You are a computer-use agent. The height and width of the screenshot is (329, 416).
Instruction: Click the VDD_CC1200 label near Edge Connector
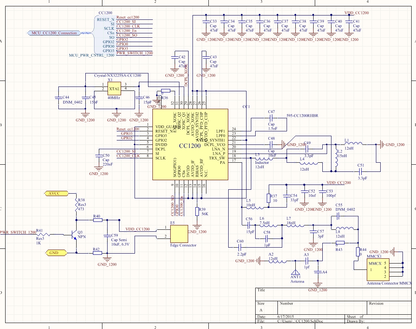coord(138,229)
